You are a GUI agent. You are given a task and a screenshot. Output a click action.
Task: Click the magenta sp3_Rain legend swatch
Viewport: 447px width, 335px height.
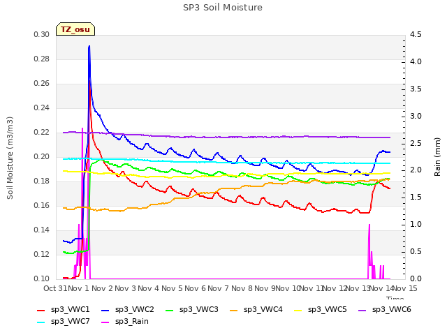click(x=105, y=322)
